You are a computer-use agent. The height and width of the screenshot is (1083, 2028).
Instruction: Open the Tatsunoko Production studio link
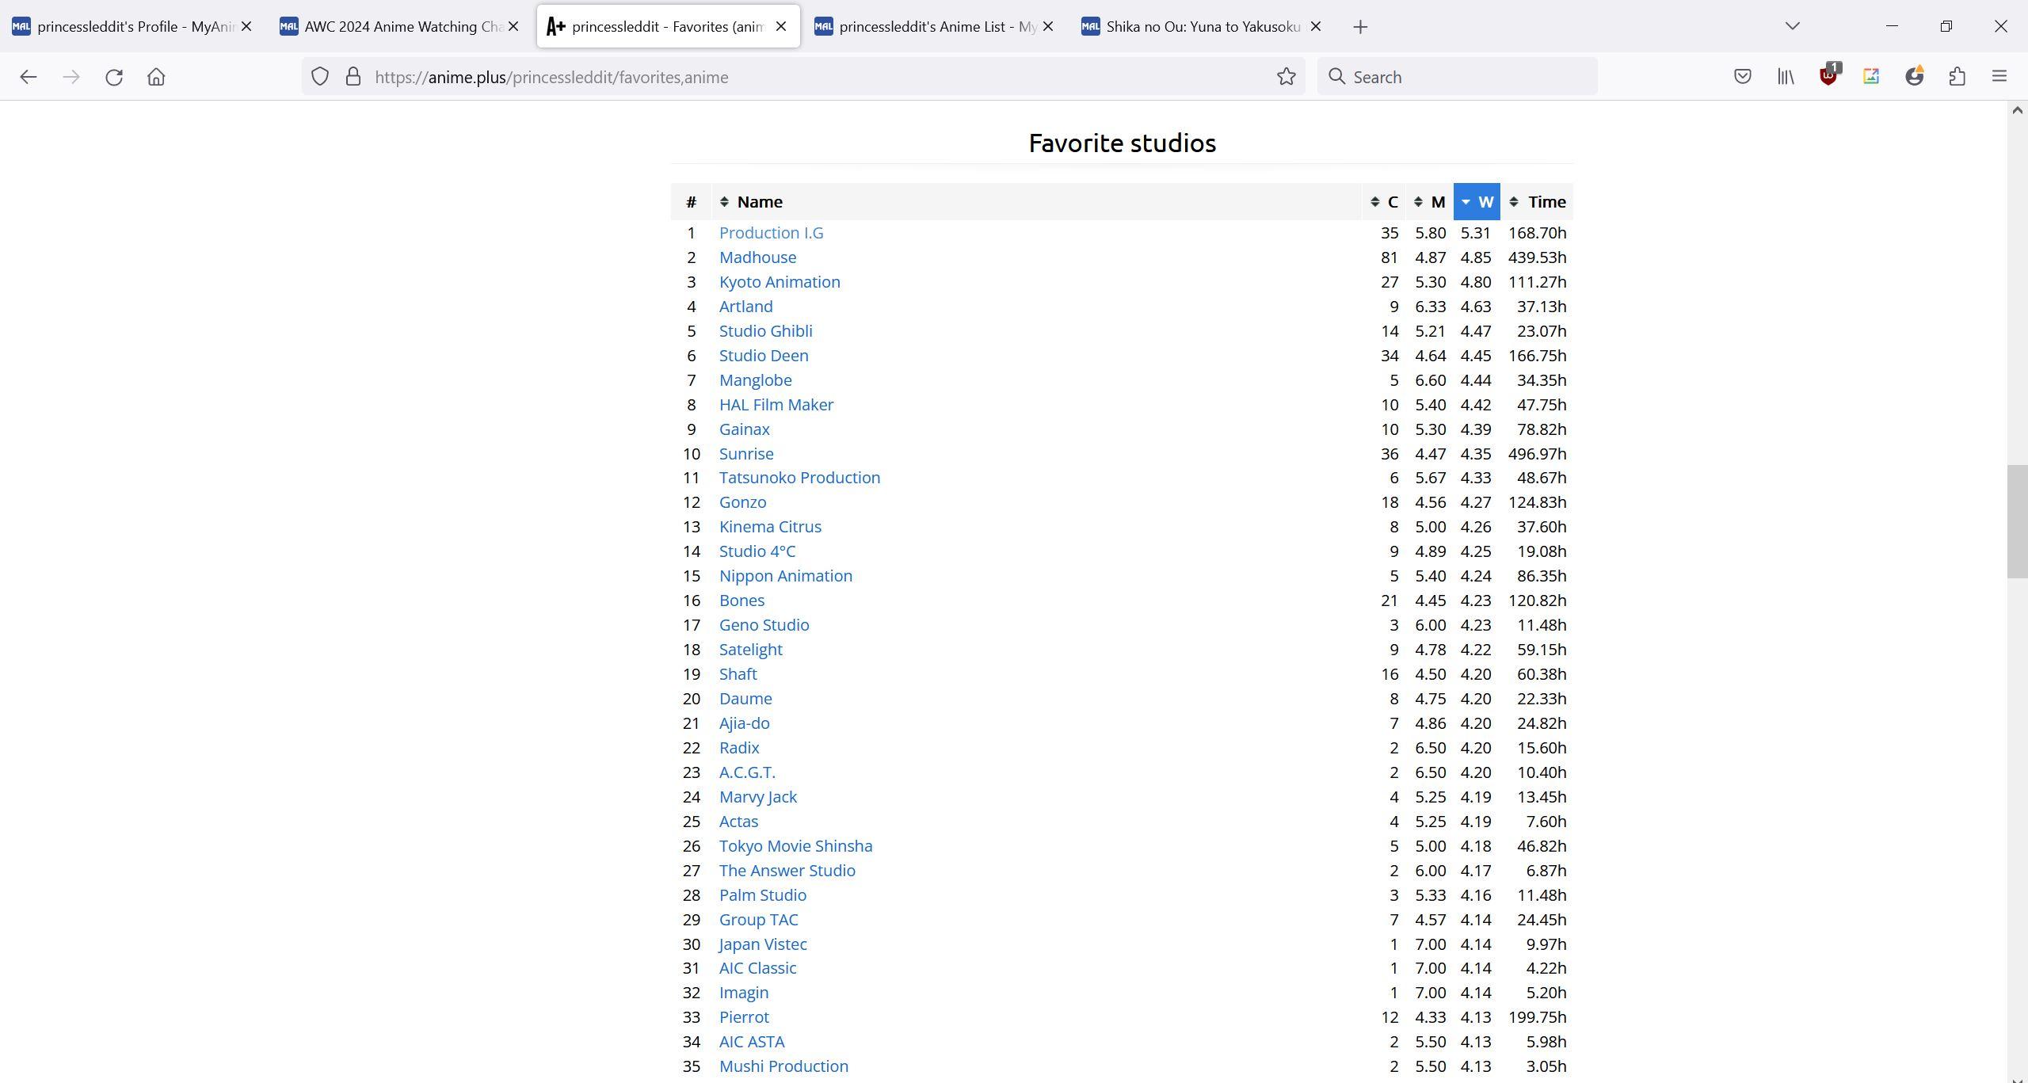pyautogui.click(x=799, y=478)
